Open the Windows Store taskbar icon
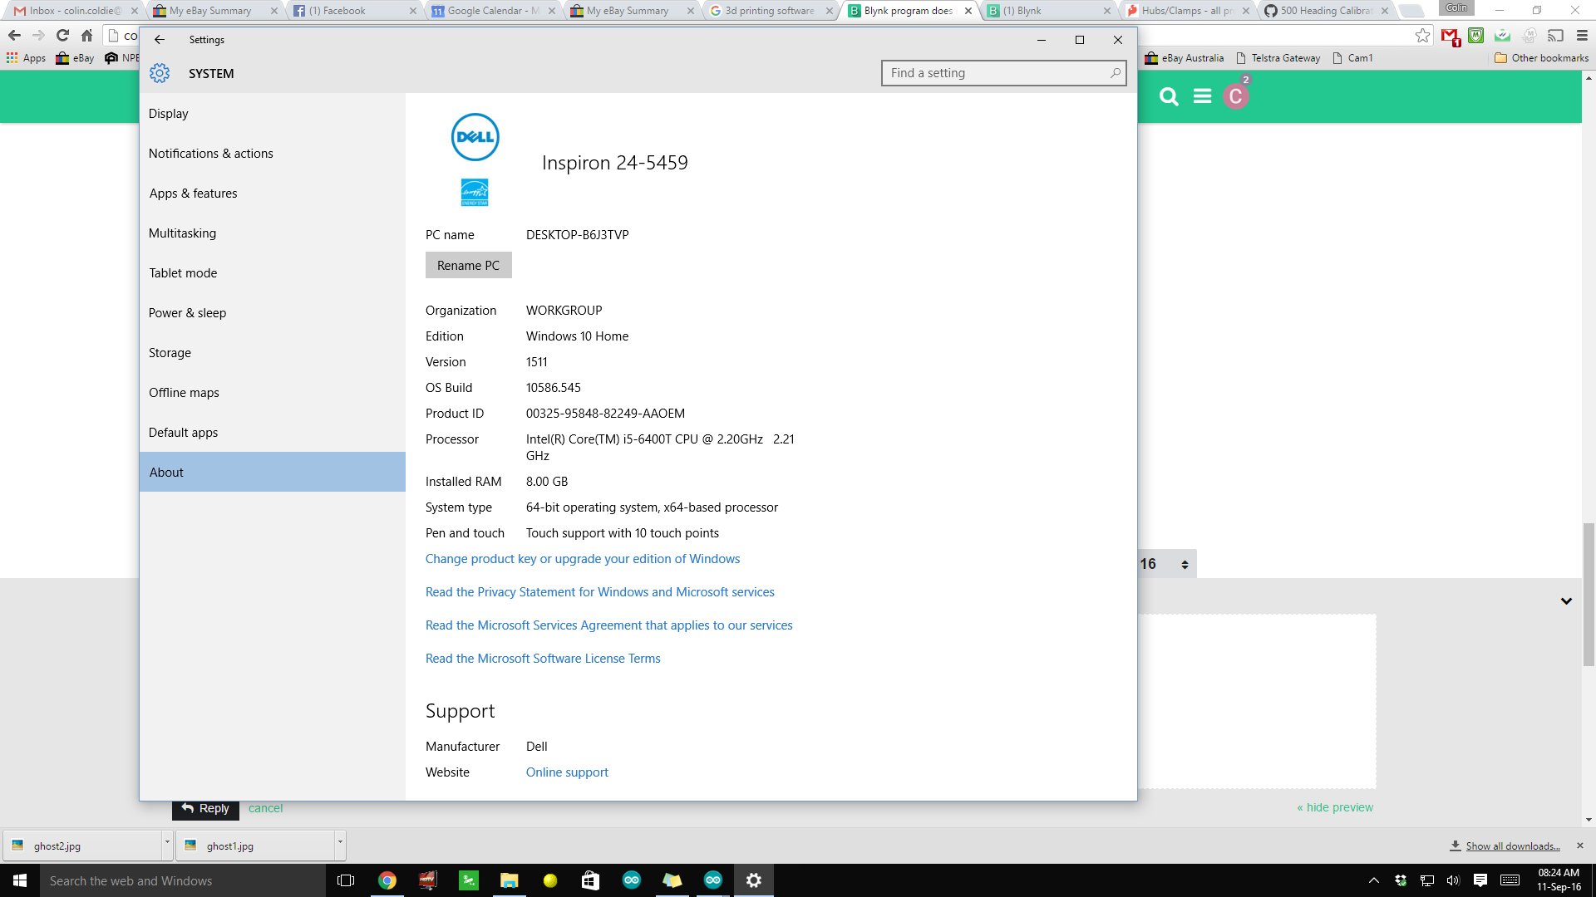The height and width of the screenshot is (897, 1596). pyautogui.click(x=591, y=880)
